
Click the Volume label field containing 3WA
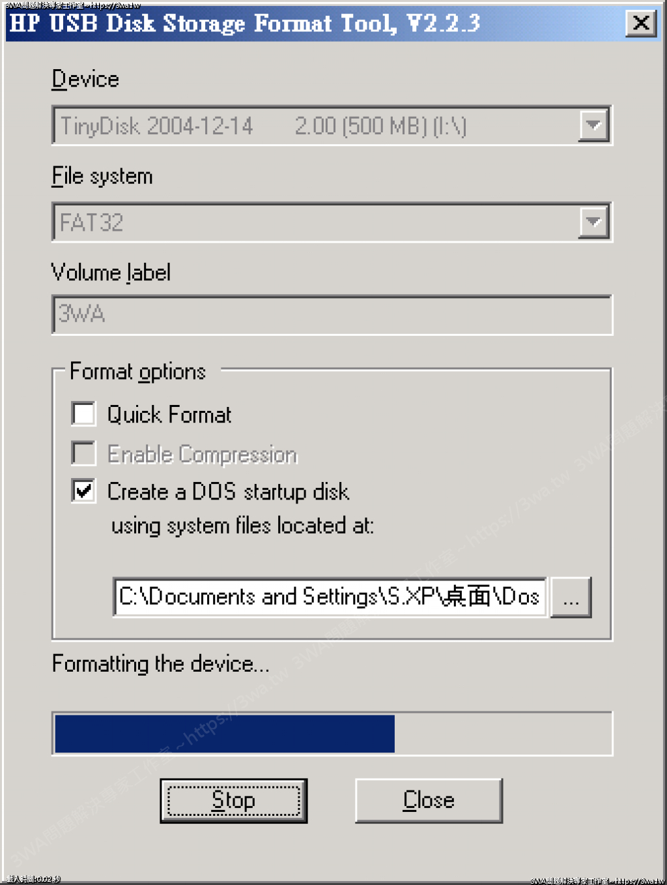pyautogui.click(x=332, y=315)
